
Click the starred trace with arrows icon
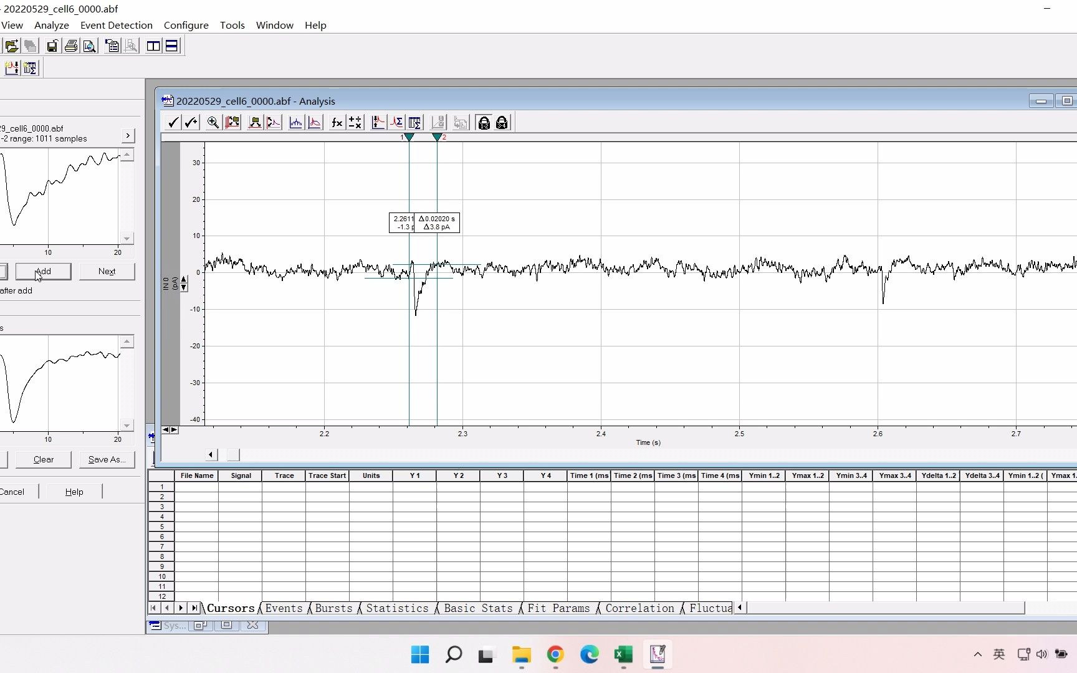pos(12,68)
